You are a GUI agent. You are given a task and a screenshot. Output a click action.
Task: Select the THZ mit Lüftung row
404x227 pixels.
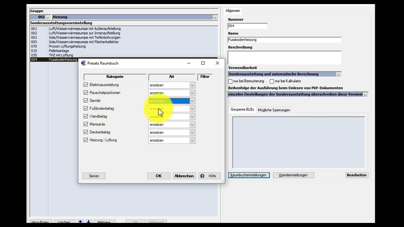point(124,55)
